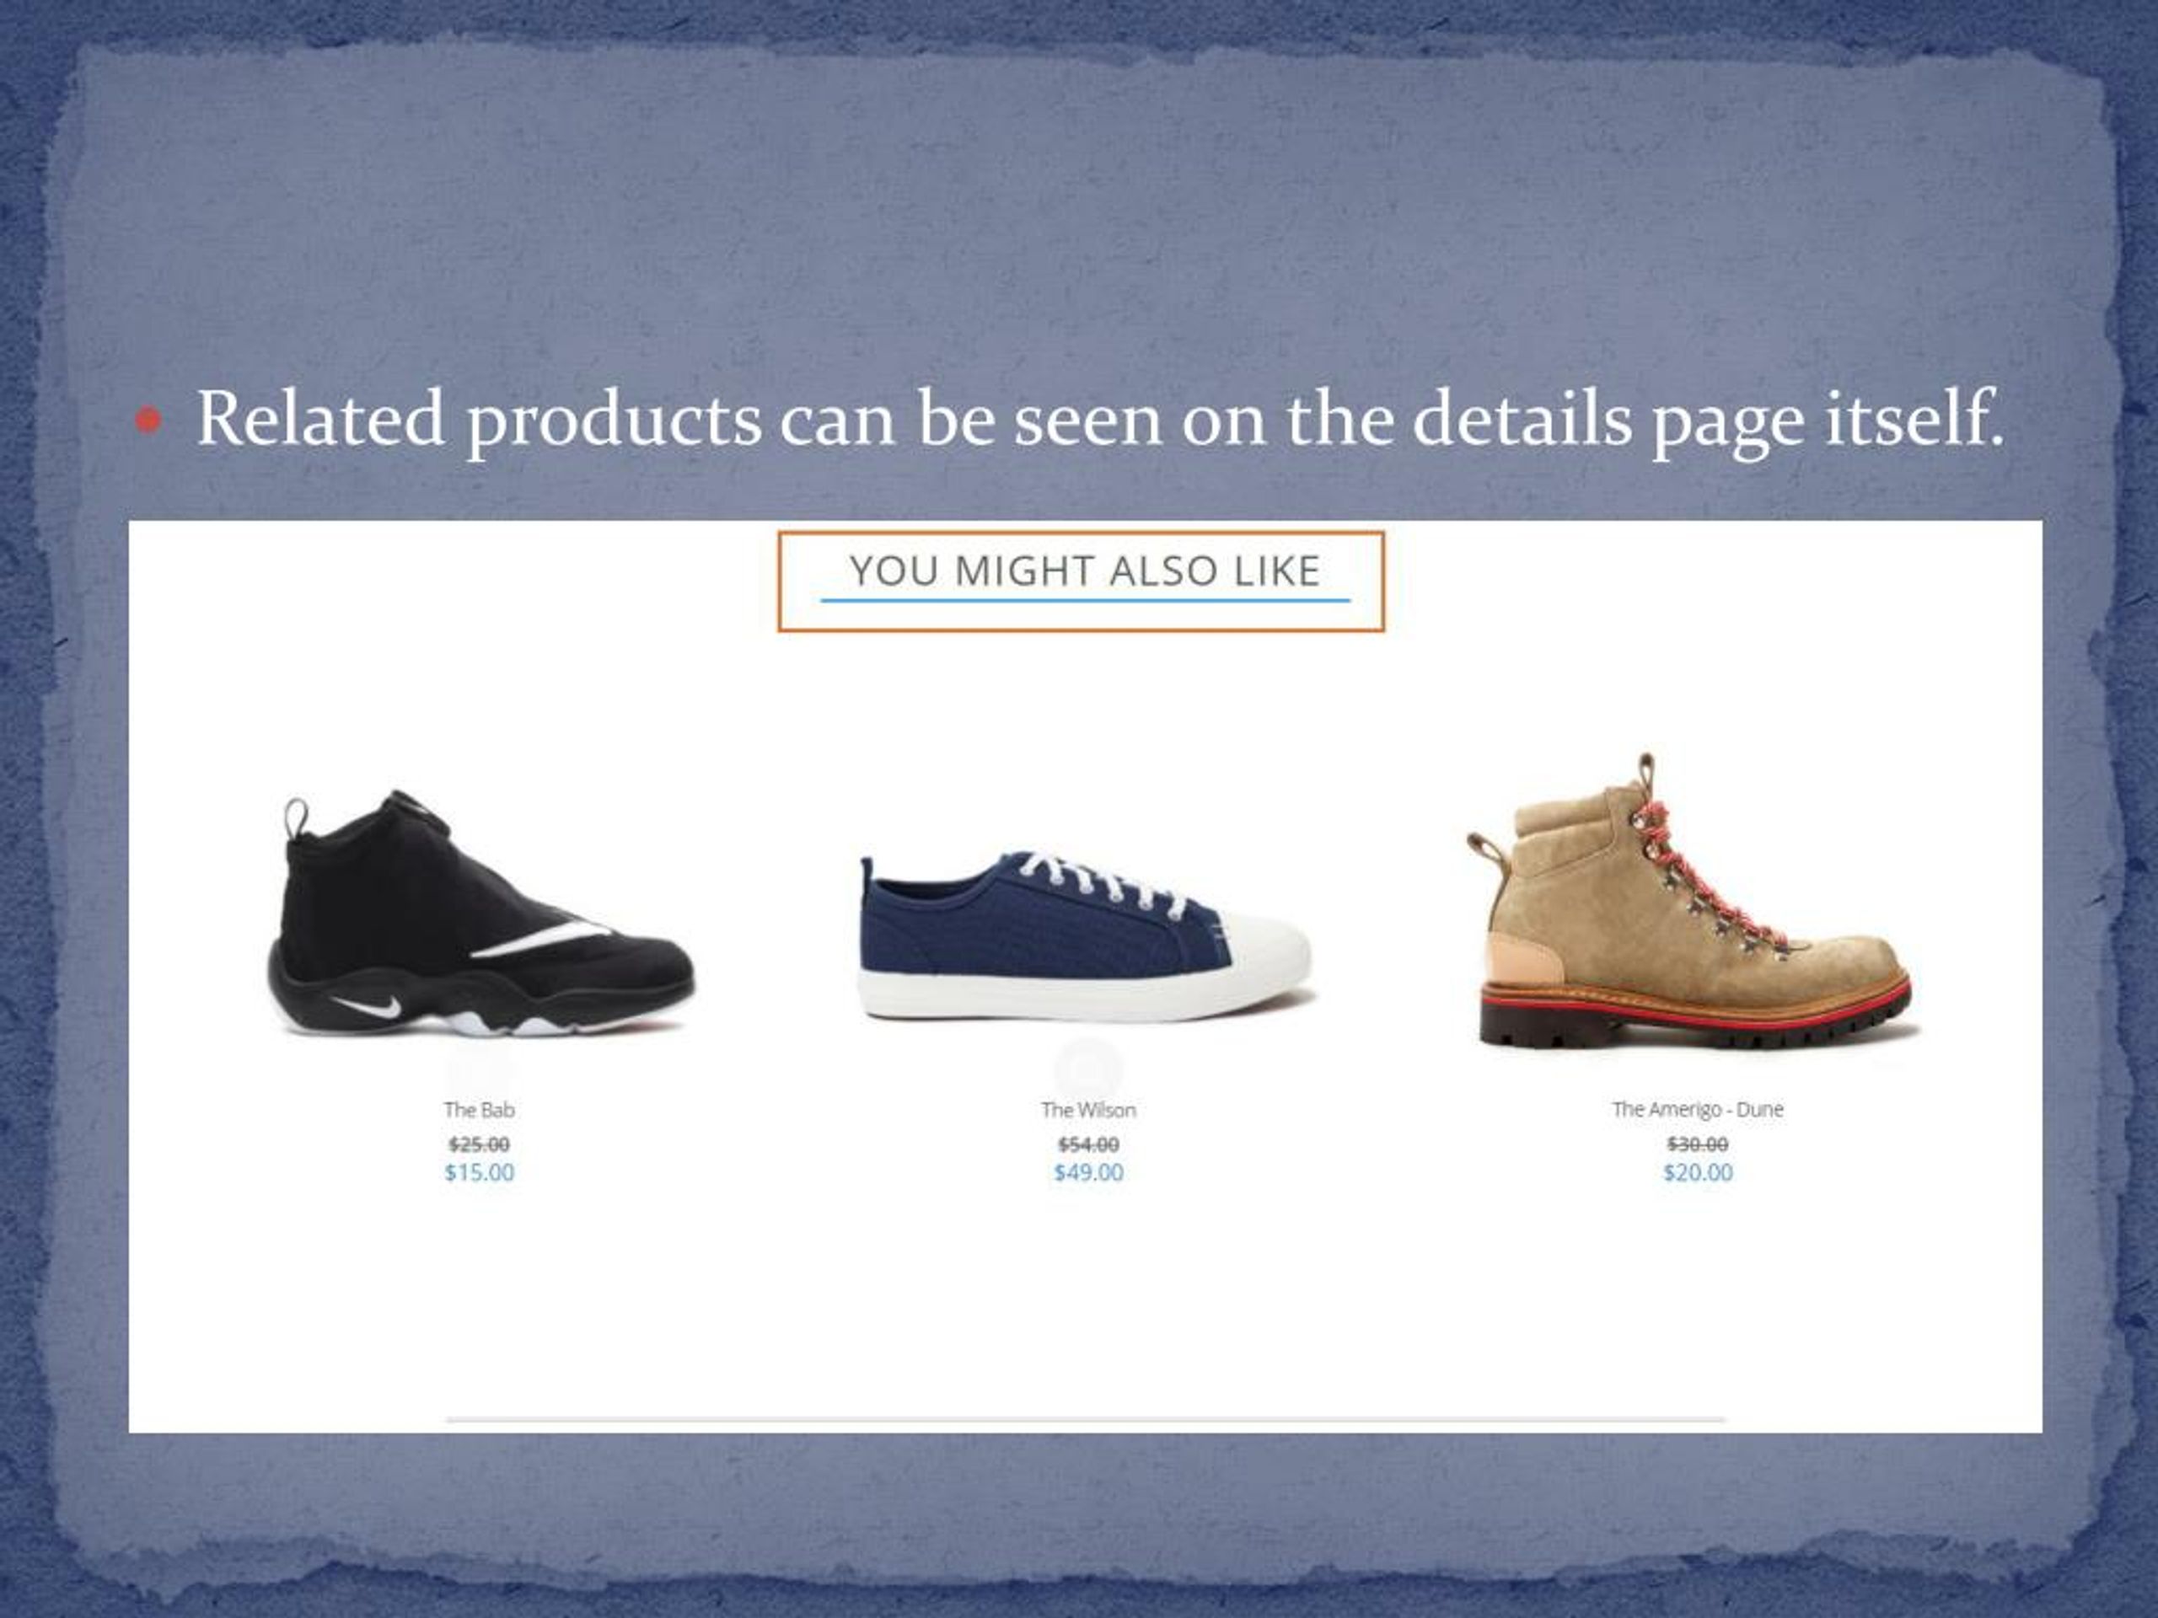Image resolution: width=2158 pixels, height=1618 pixels.
Task: Click the $20.00 sale price
Action: [1698, 1172]
